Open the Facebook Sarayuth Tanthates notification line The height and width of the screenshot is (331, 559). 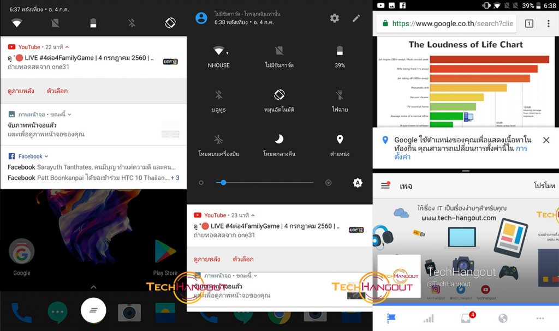(92, 167)
